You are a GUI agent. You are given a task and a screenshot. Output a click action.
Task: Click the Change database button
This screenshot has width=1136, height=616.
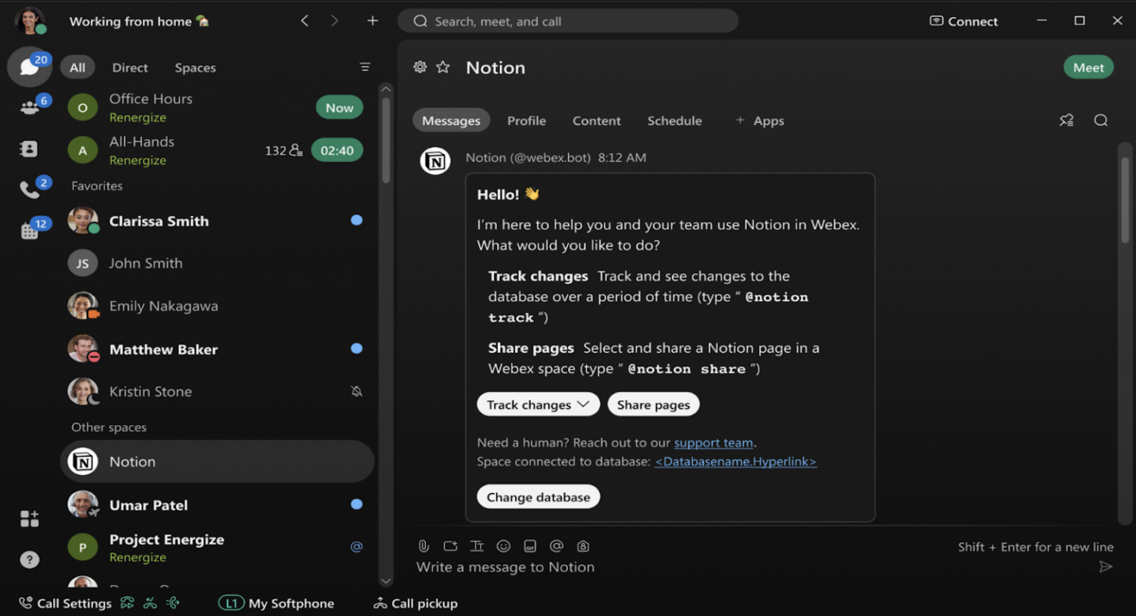point(538,496)
